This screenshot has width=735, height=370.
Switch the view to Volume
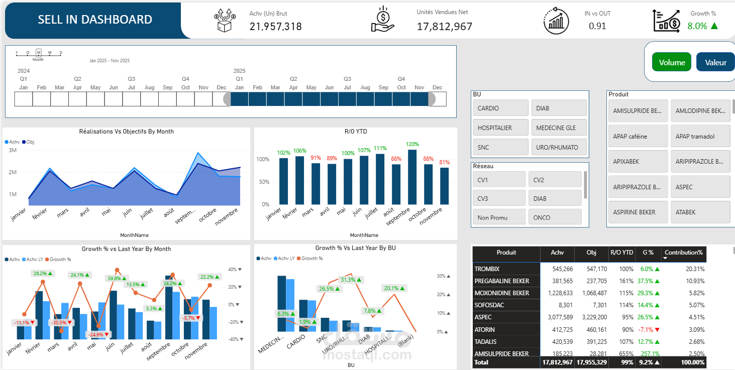coord(672,62)
